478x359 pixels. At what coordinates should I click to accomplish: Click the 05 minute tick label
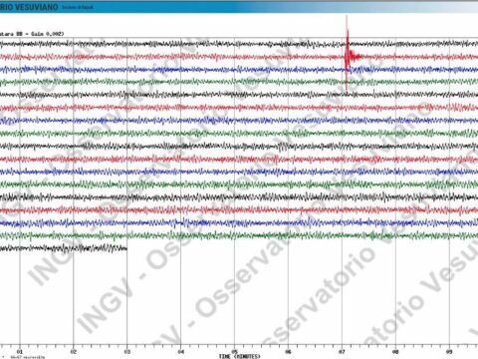(235, 351)
